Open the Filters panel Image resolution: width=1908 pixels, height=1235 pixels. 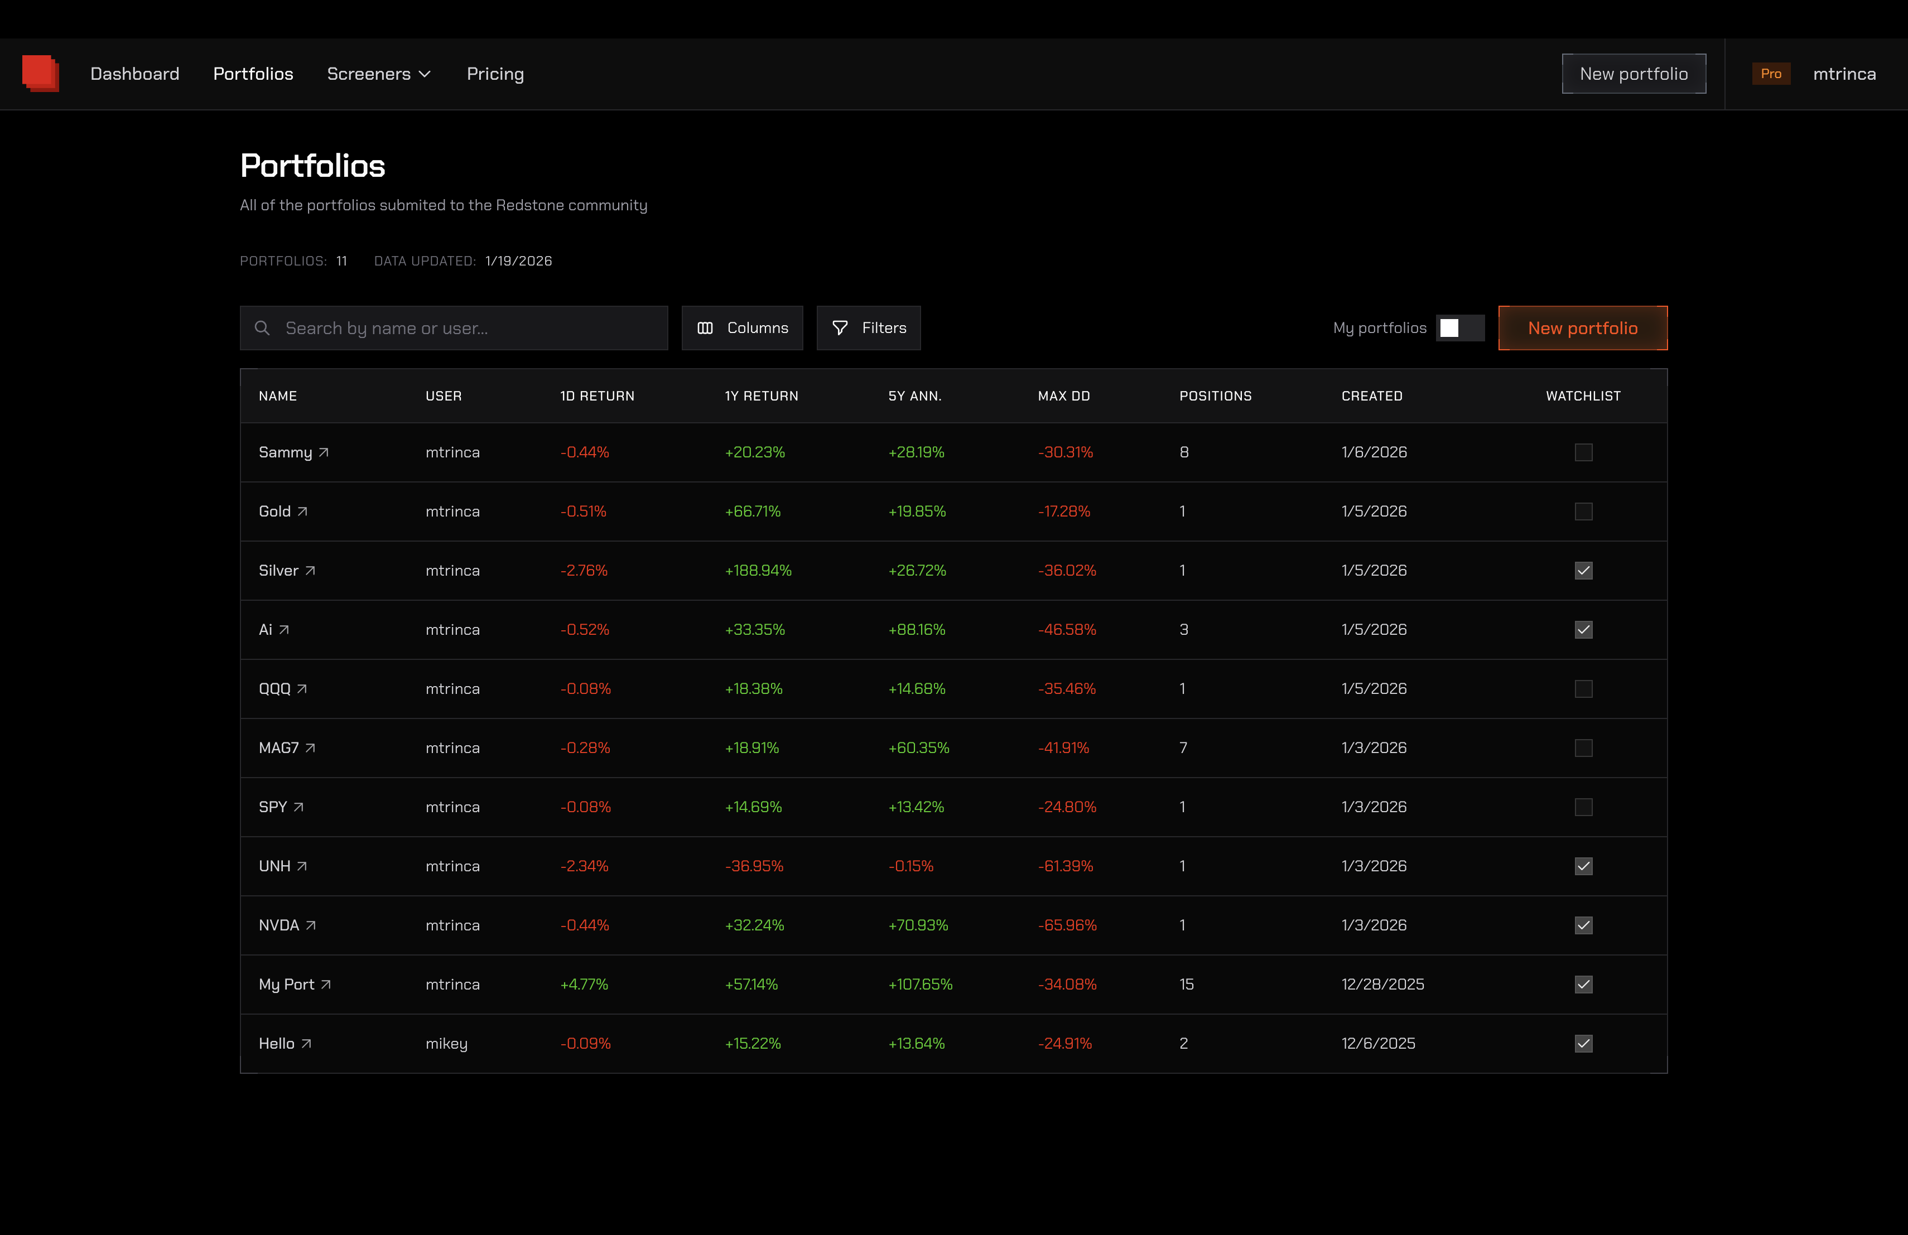pyautogui.click(x=868, y=328)
